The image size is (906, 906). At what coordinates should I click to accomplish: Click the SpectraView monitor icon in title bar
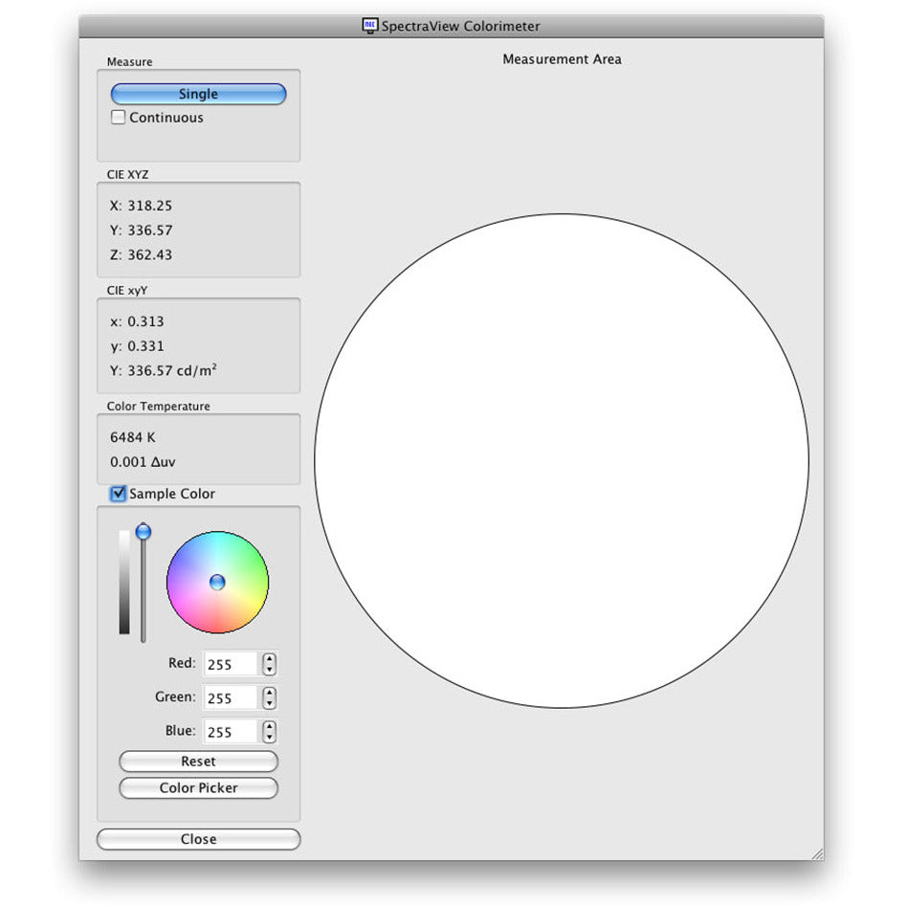click(x=370, y=26)
